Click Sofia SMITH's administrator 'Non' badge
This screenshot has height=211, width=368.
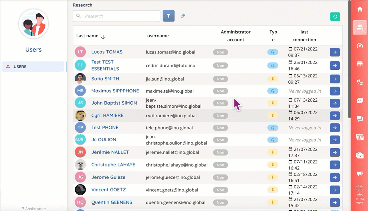point(220,79)
